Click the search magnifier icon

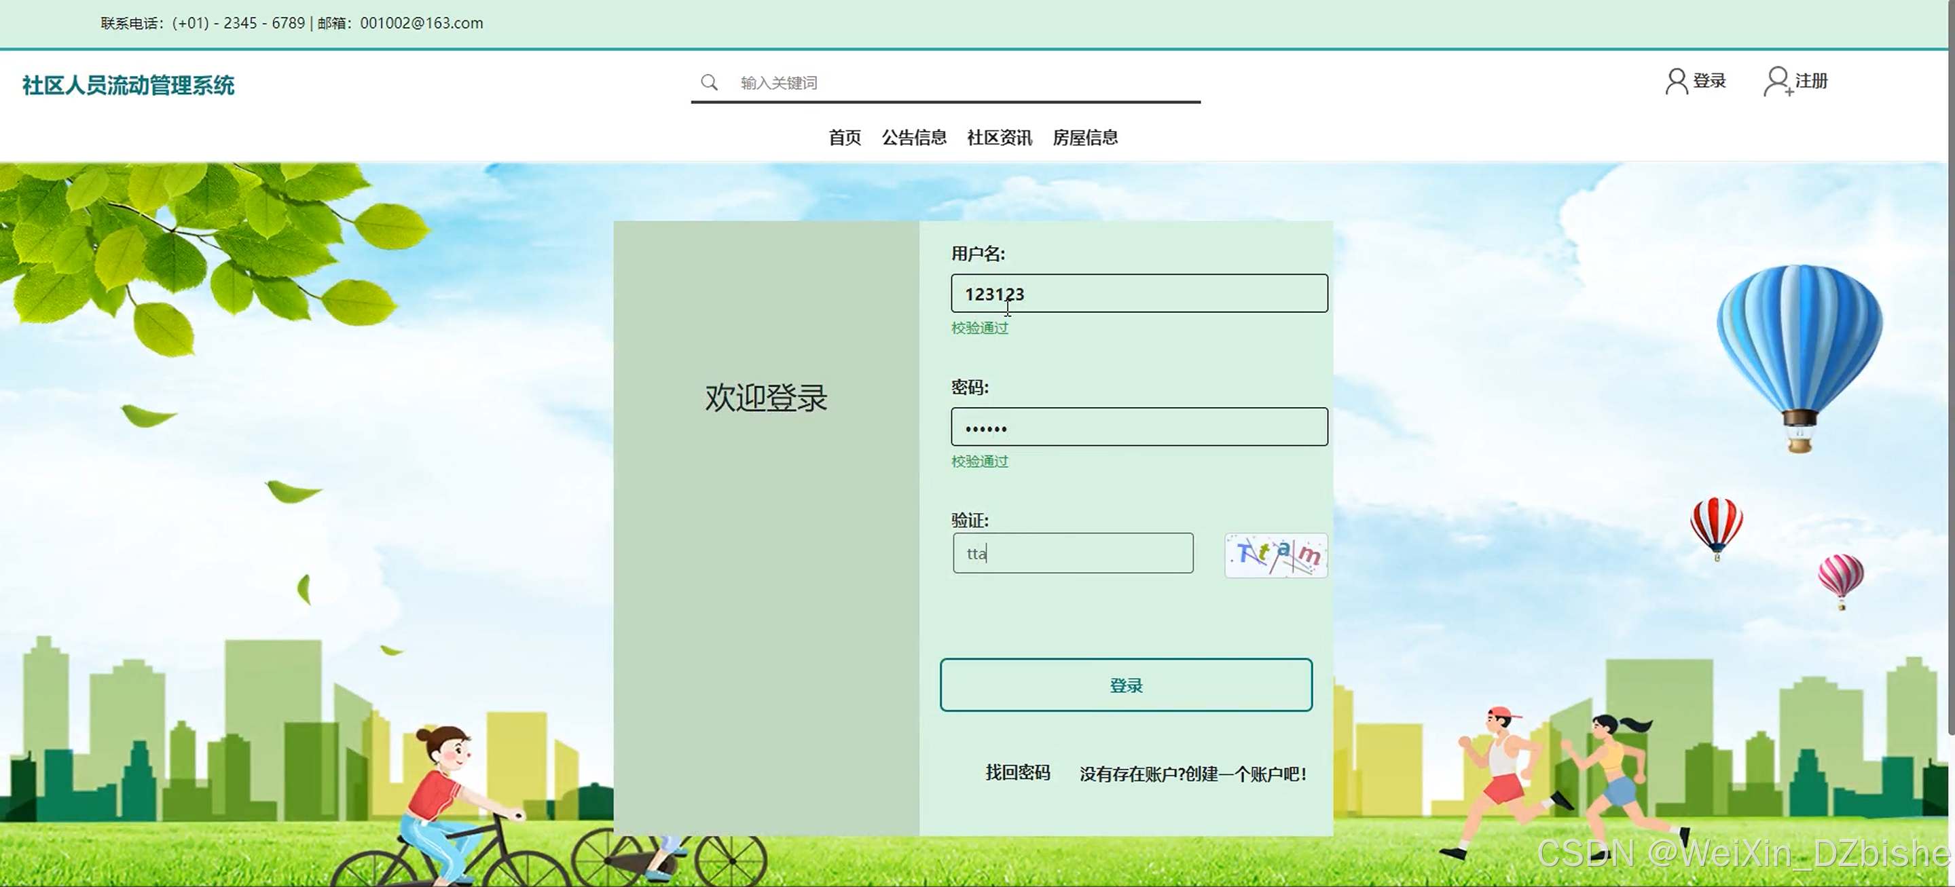coord(709,82)
